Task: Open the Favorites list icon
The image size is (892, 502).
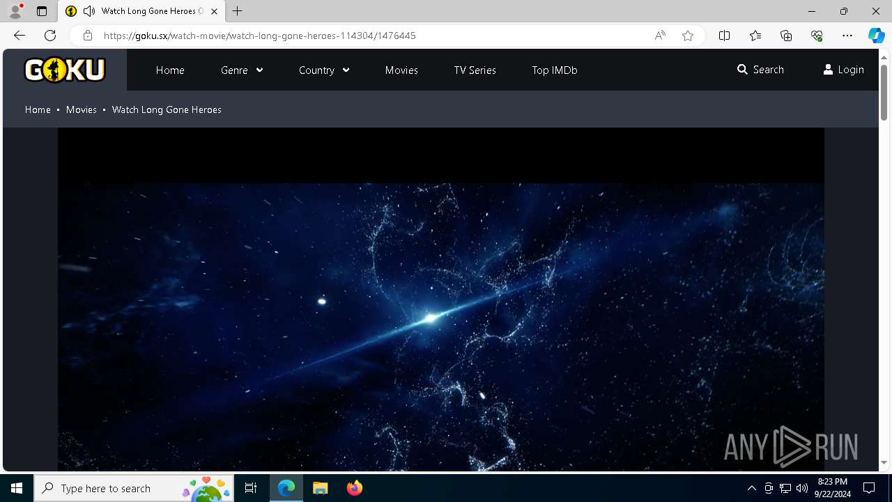Action: pos(755,36)
